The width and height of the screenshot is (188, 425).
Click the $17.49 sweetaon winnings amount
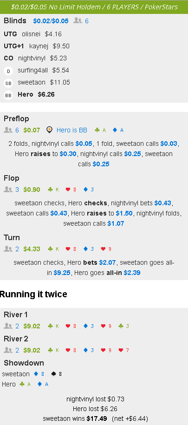(97, 419)
